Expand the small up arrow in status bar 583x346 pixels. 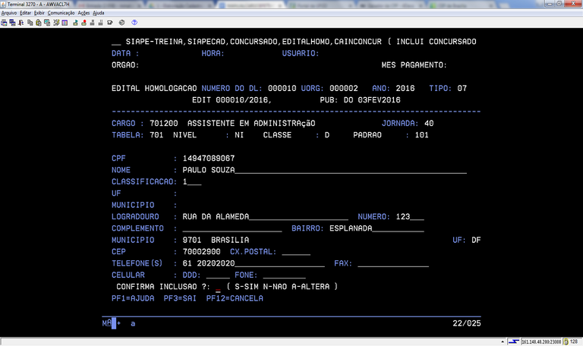pyautogui.click(x=503, y=341)
